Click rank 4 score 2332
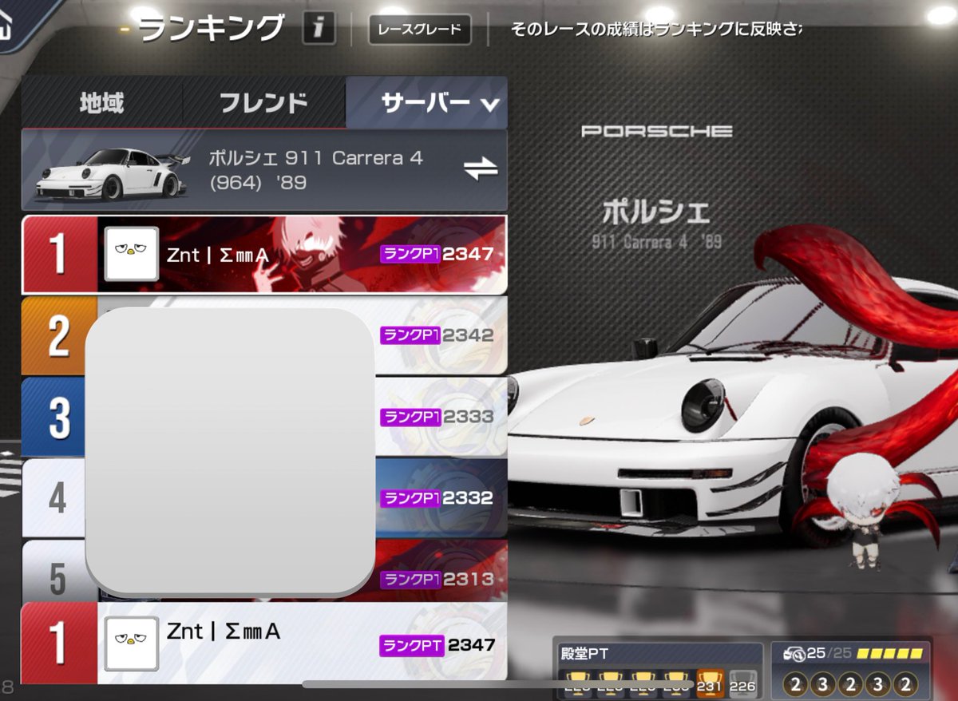The image size is (958, 701). pyautogui.click(x=468, y=498)
